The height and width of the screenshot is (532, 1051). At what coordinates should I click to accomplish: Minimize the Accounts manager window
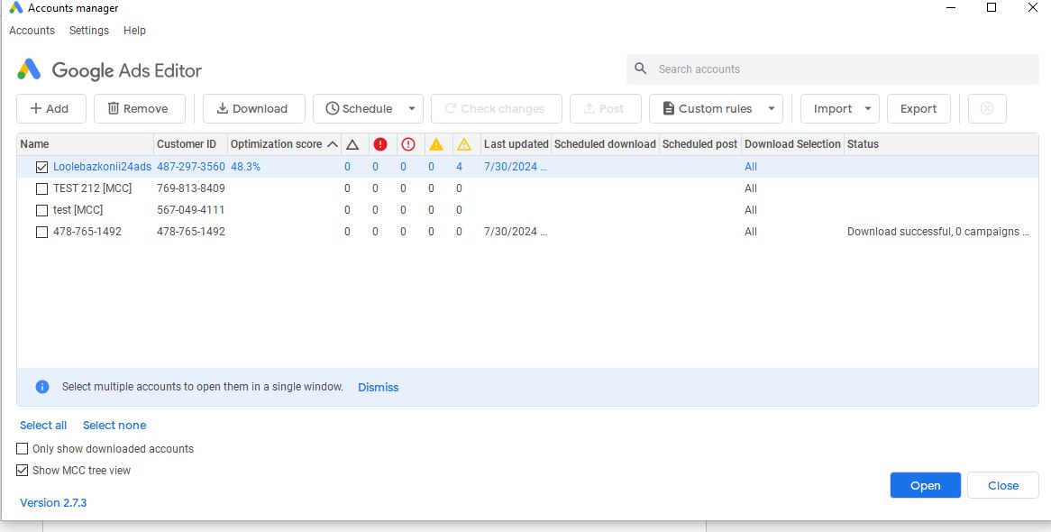click(950, 7)
